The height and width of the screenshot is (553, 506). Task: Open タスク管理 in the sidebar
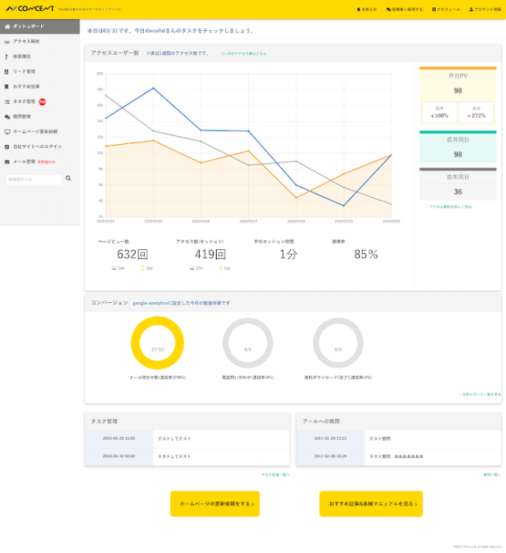coord(40,101)
